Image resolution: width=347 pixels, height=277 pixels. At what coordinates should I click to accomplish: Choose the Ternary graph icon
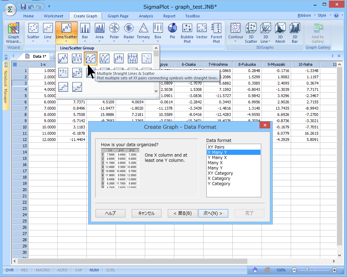pos(143,31)
